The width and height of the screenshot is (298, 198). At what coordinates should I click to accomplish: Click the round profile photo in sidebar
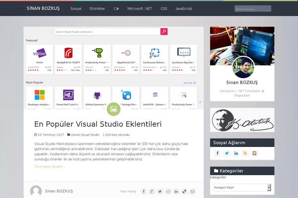(x=243, y=67)
